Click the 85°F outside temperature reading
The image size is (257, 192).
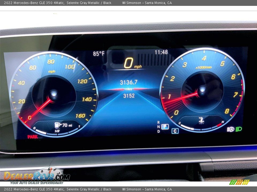(99, 54)
